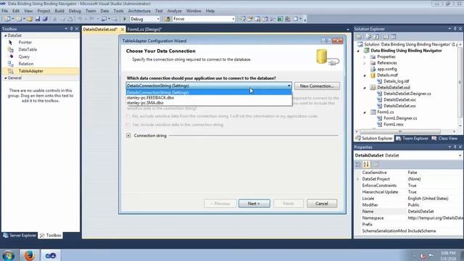
Task: Collapse the General group in Toolbox
Action: tap(5, 78)
